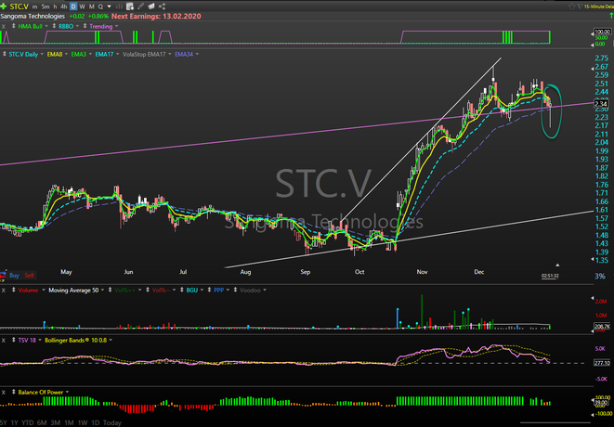The width and height of the screenshot is (614, 427).
Task: Click move handle beside Voodoo label
Action: 235,290
